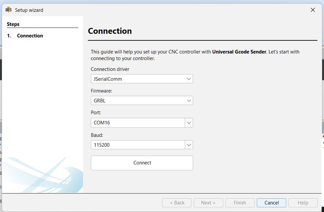Click the Connect button

[142, 163]
